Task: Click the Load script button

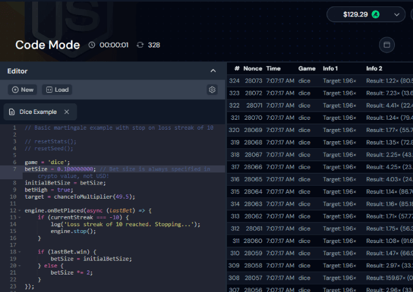Action: click(57, 90)
